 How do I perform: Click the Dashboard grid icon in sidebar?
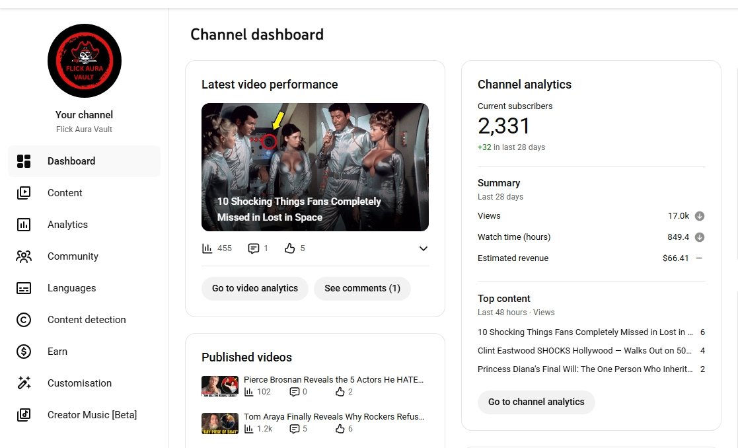click(24, 161)
